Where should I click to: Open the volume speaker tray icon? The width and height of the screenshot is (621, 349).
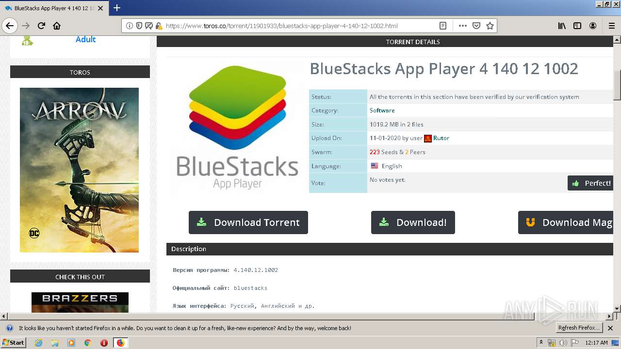click(563, 343)
